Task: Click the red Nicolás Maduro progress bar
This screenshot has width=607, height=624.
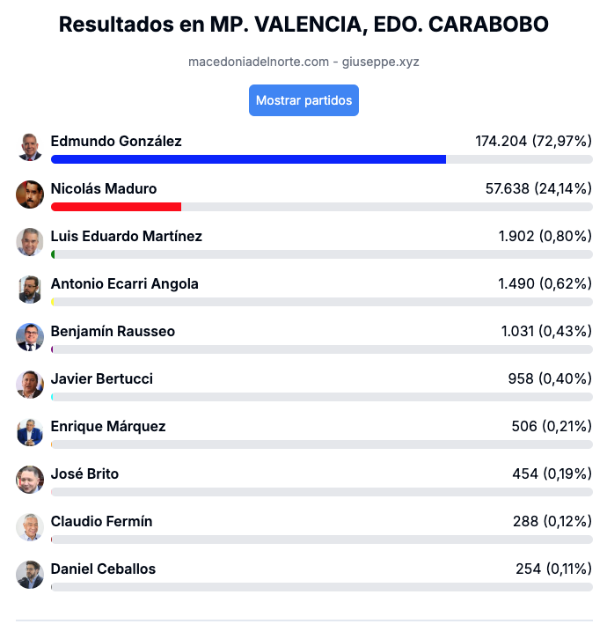Action: click(x=116, y=207)
